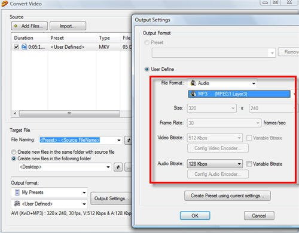299x233 pixels.
Task: Click the Config Audio Encoder button
Action: tap(218, 174)
